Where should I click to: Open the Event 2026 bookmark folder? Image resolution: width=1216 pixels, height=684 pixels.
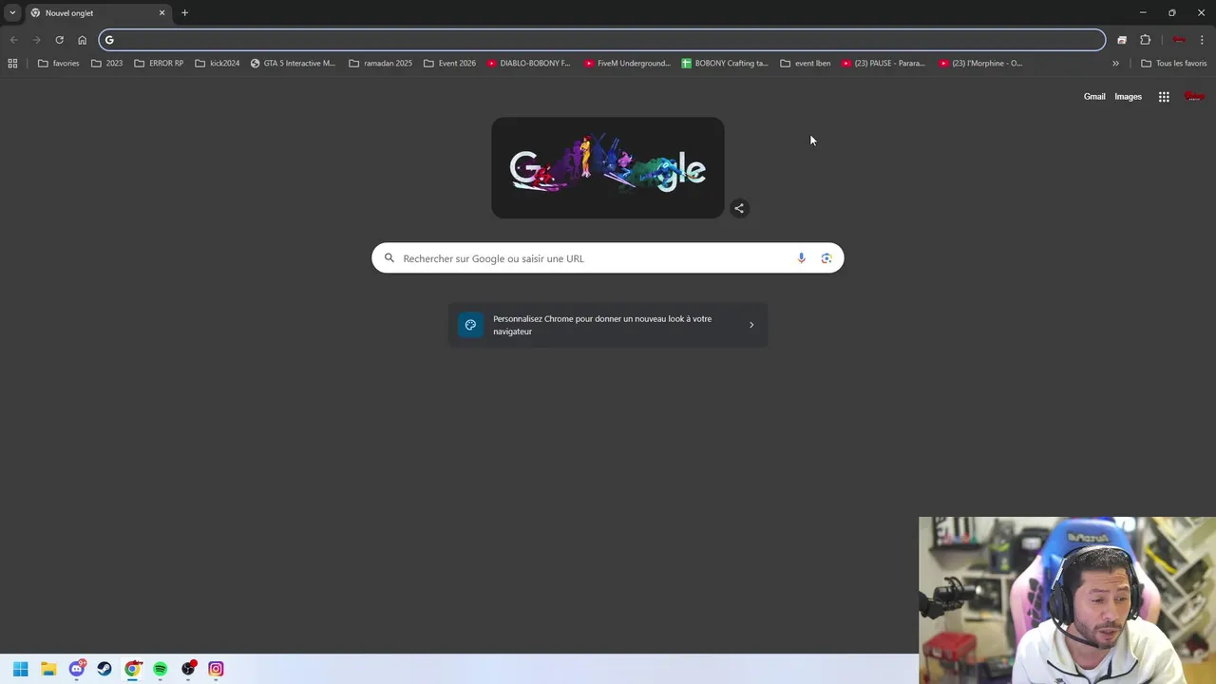click(449, 64)
